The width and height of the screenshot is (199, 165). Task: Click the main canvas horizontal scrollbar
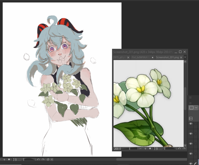click(152, 159)
